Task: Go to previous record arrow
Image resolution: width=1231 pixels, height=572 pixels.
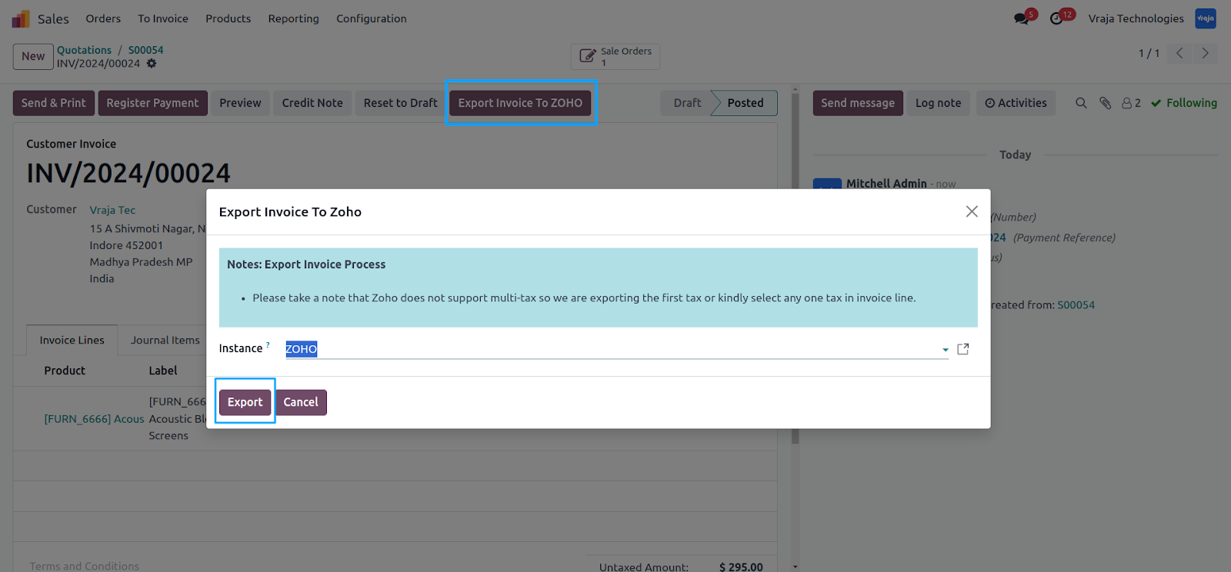Action: click(1179, 53)
